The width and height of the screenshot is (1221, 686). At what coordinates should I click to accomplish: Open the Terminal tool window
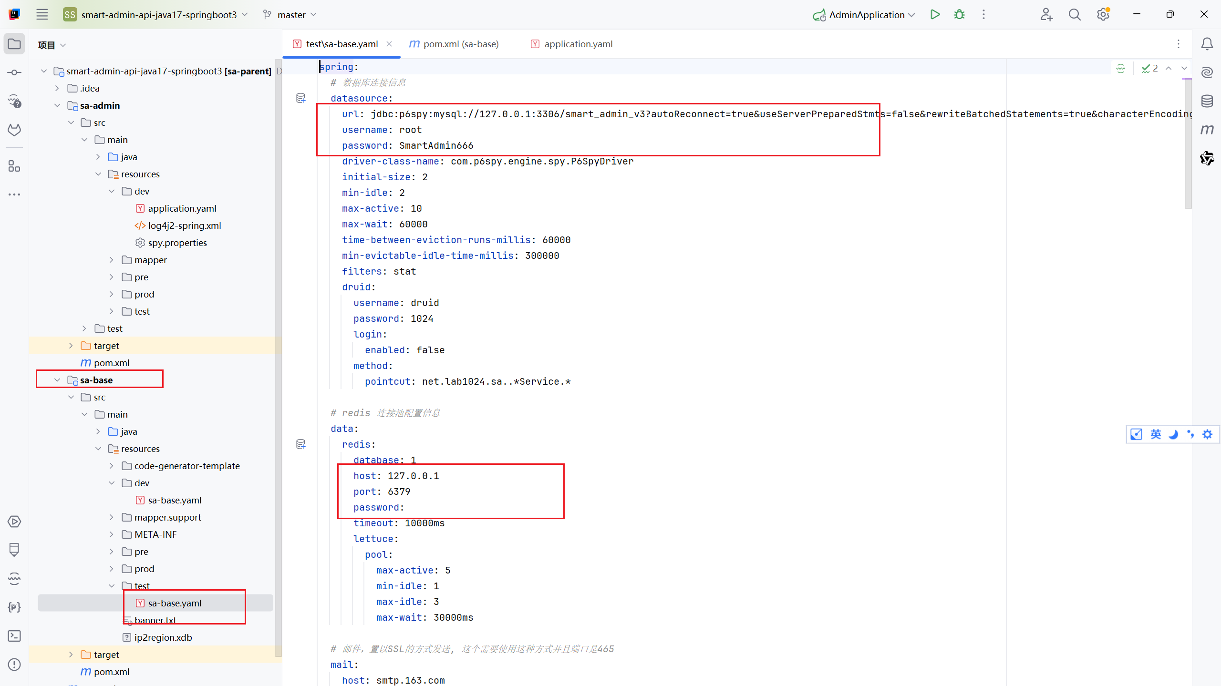pyautogui.click(x=14, y=636)
